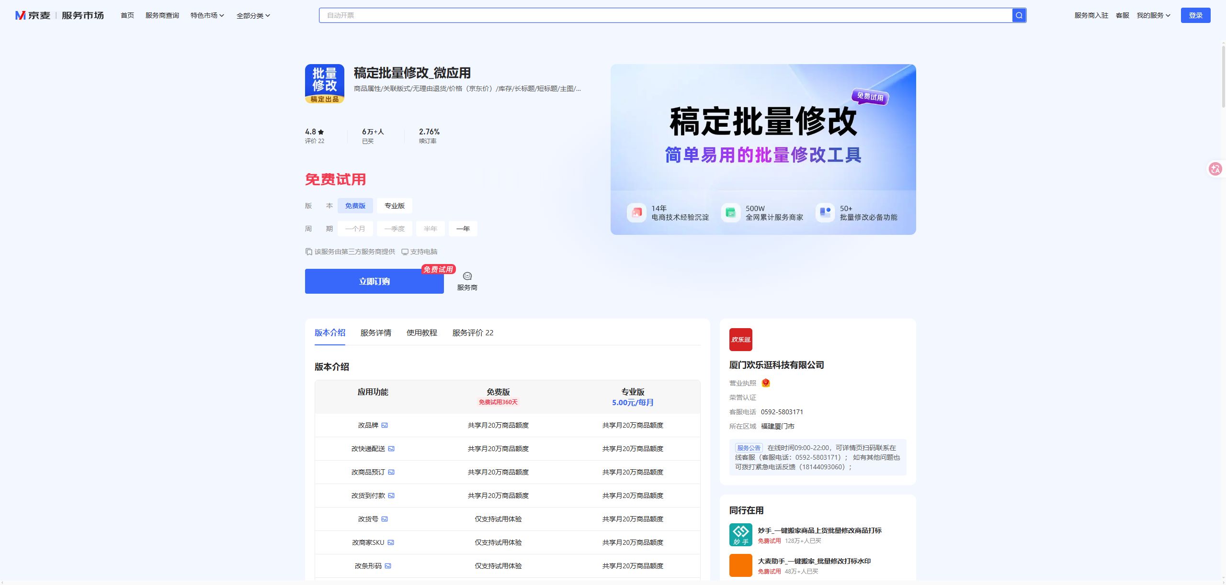This screenshot has height=585, width=1226.
Task: Click the 立即订购 button
Action: pyautogui.click(x=375, y=281)
